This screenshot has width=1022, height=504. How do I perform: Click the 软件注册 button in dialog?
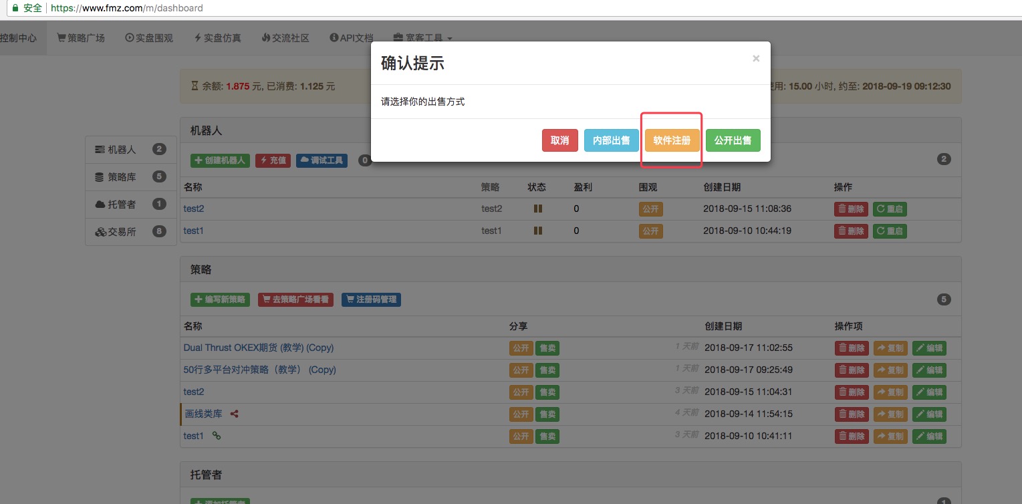[x=672, y=140]
